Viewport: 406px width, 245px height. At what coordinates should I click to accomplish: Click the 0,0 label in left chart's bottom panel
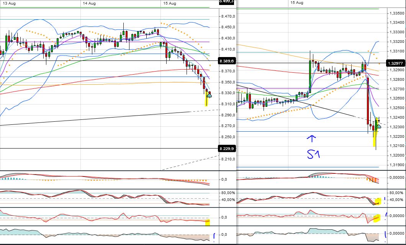click(x=224, y=235)
